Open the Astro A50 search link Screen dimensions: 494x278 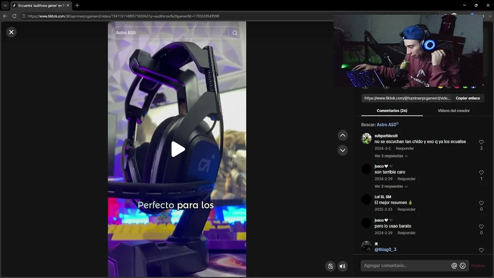coord(387,125)
